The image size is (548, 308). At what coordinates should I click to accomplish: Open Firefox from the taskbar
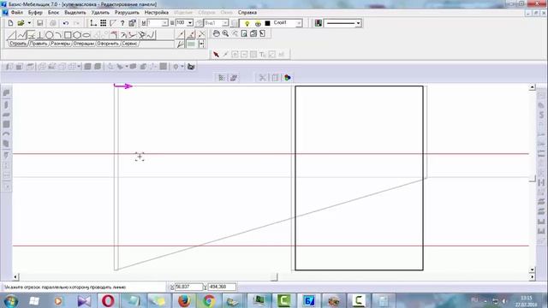pos(183,300)
